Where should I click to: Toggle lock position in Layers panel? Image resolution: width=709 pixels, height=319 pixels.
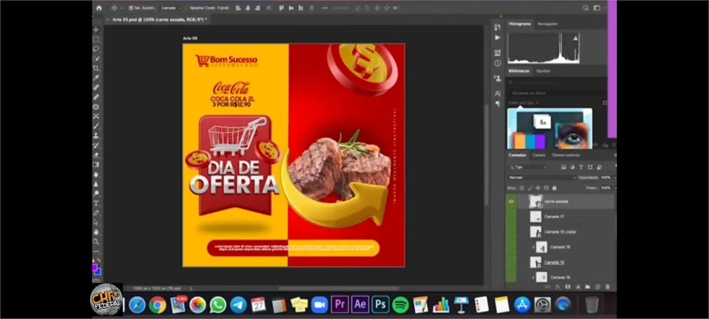tap(538, 188)
